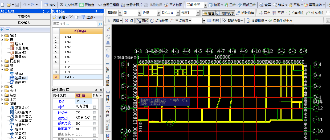330x140 pixels.
Task: Open the 分层1 layer dropdown
Action: [x=198, y=13]
